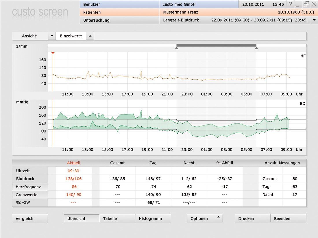Switch to Tabelle view
Image resolution: width=318 pixels, height=238 pixels.
point(117,218)
